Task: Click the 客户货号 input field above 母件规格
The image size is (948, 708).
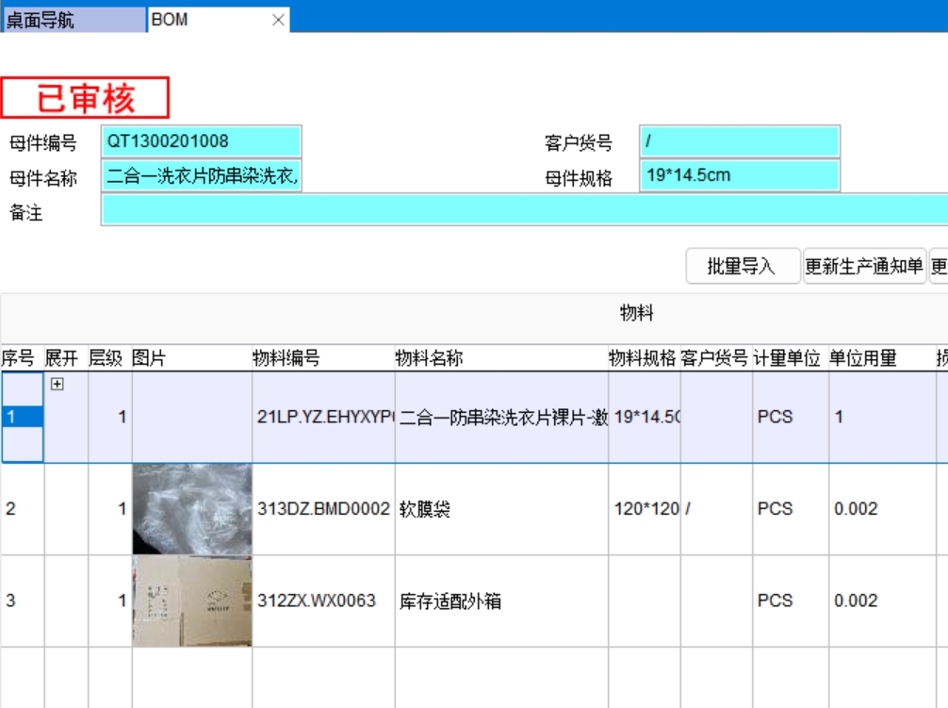Action: coord(739,142)
